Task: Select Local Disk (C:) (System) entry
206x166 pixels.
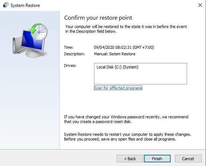Action: point(117,67)
